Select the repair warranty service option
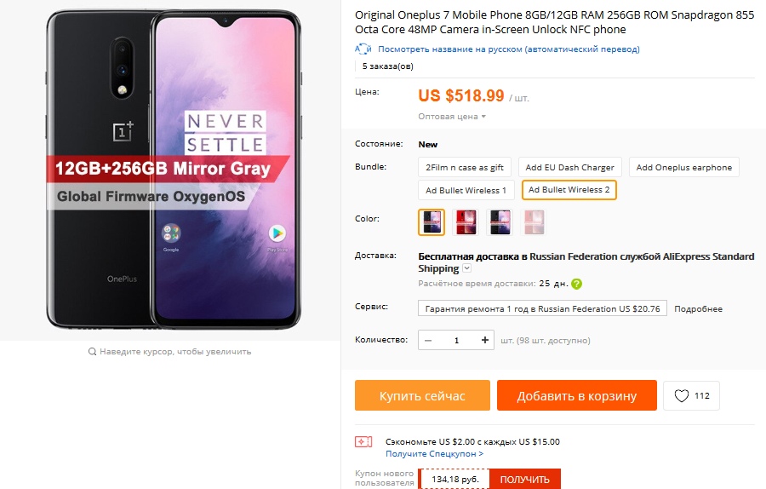 [x=542, y=308]
